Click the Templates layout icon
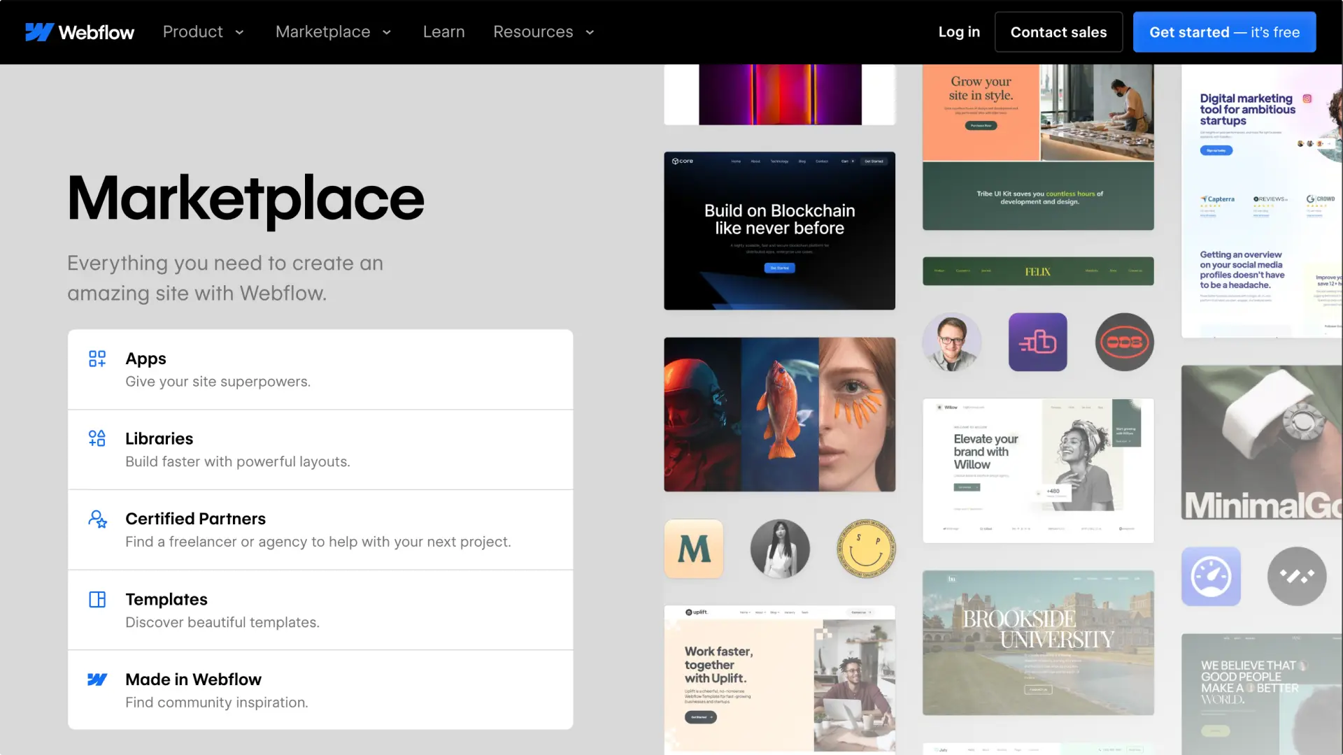Viewport: 1343px width, 755px height. (x=97, y=599)
